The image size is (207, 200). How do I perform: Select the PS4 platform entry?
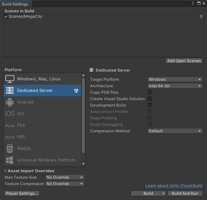[42, 125]
